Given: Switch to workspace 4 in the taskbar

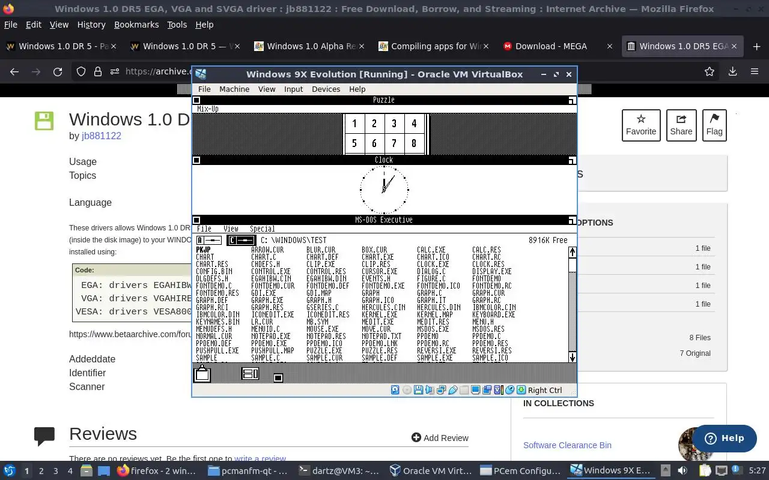Looking at the screenshot, I should tap(70, 471).
